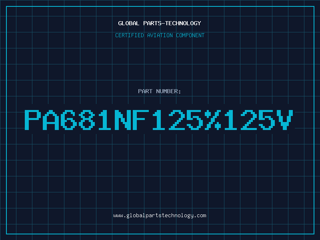The width and height of the screenshot is (320, 240).
Task: Open the www.globalpartstechnology.com link
Action: (160, 216)
